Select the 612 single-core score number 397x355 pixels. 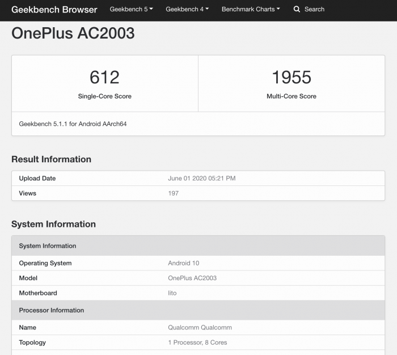click(104, 77)
